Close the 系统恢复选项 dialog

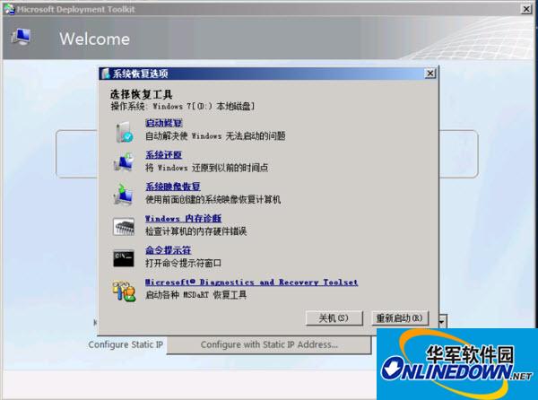point(430,74)
